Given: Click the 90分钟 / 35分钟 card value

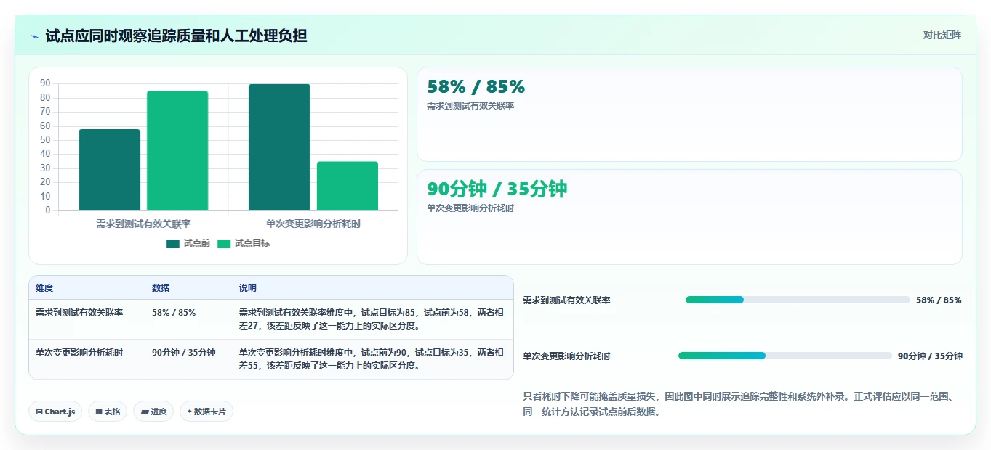Looking at the screenshot, I should [497, 189].
